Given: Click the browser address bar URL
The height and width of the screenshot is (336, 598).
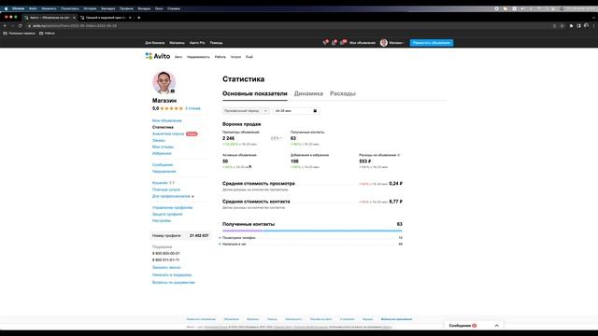Looking at the screenshot, I should coord(75,26).
